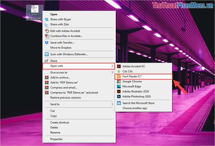Viewport: 215px width, 146px height.
Task: Choose Add to archive...
Action: coord(79,78)
